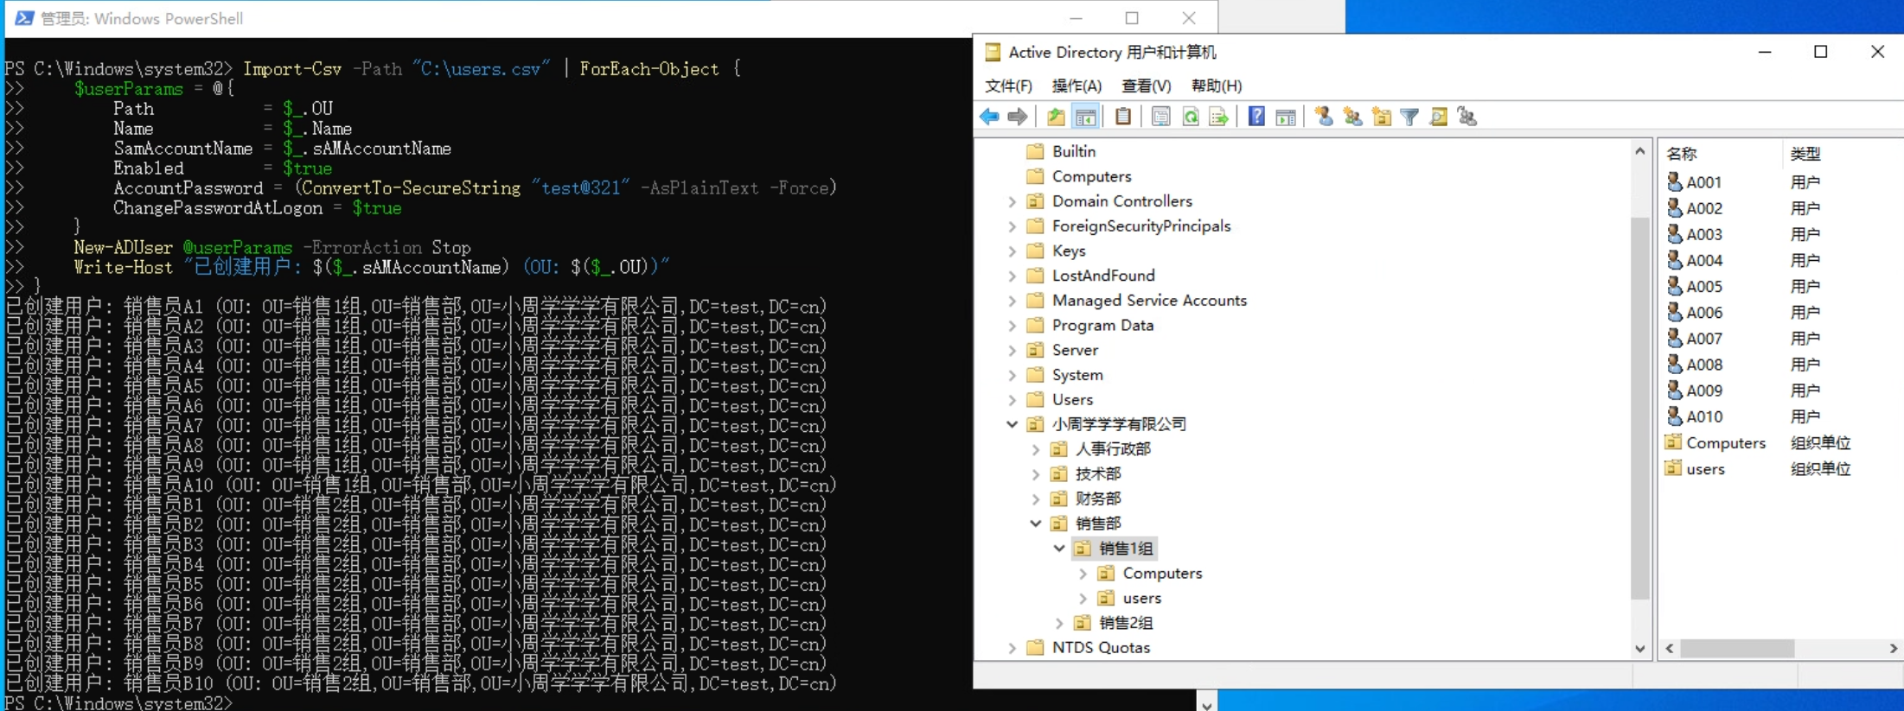
Task: Refresh the view with green arrow icon
Action: click(x=1191, y=117)
